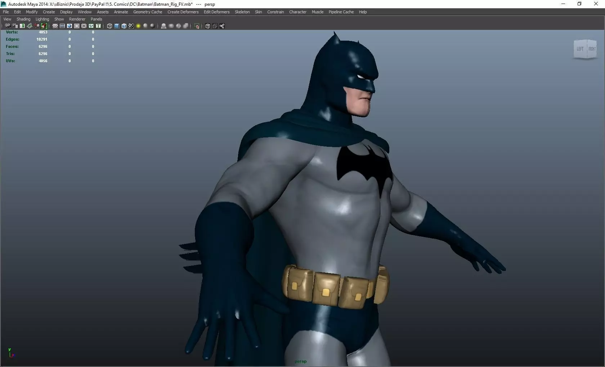Screen dimensions: 605x367
Task: Open the Skin menu
Action: pos(258,12)
